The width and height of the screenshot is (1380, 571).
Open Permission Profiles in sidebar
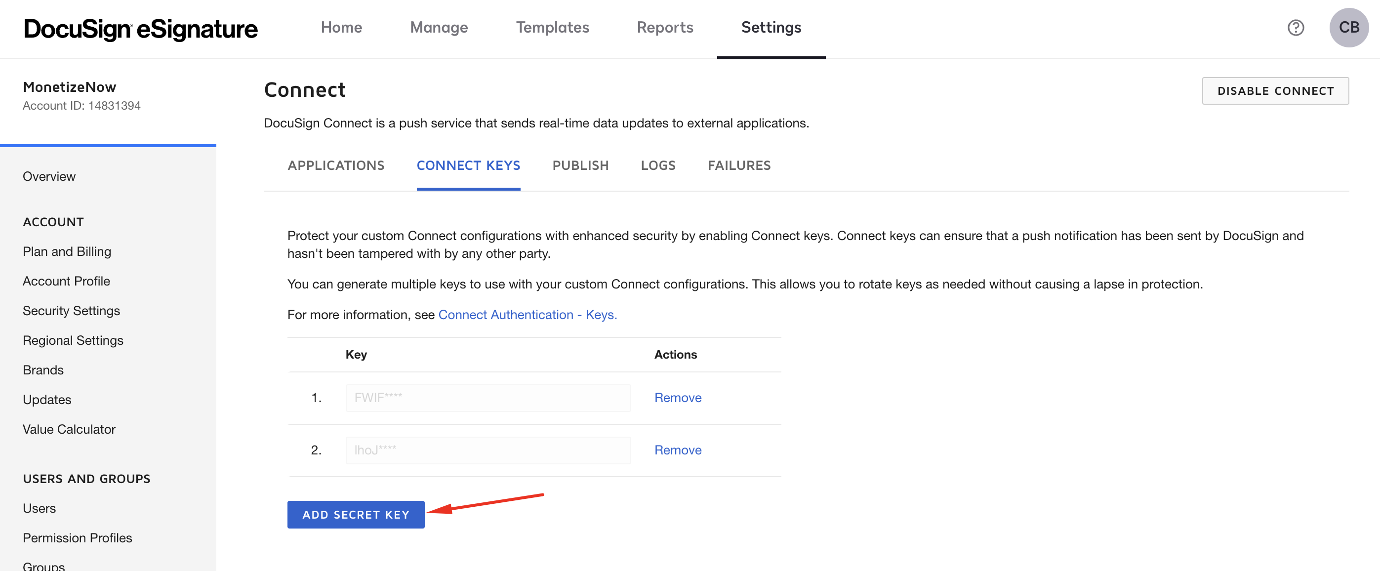[x=77, y=538]
